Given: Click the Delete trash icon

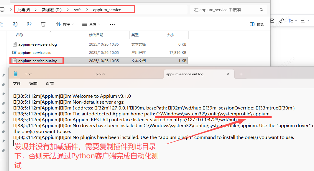Looking at the screenshot, I should click(x=43, y=24).
